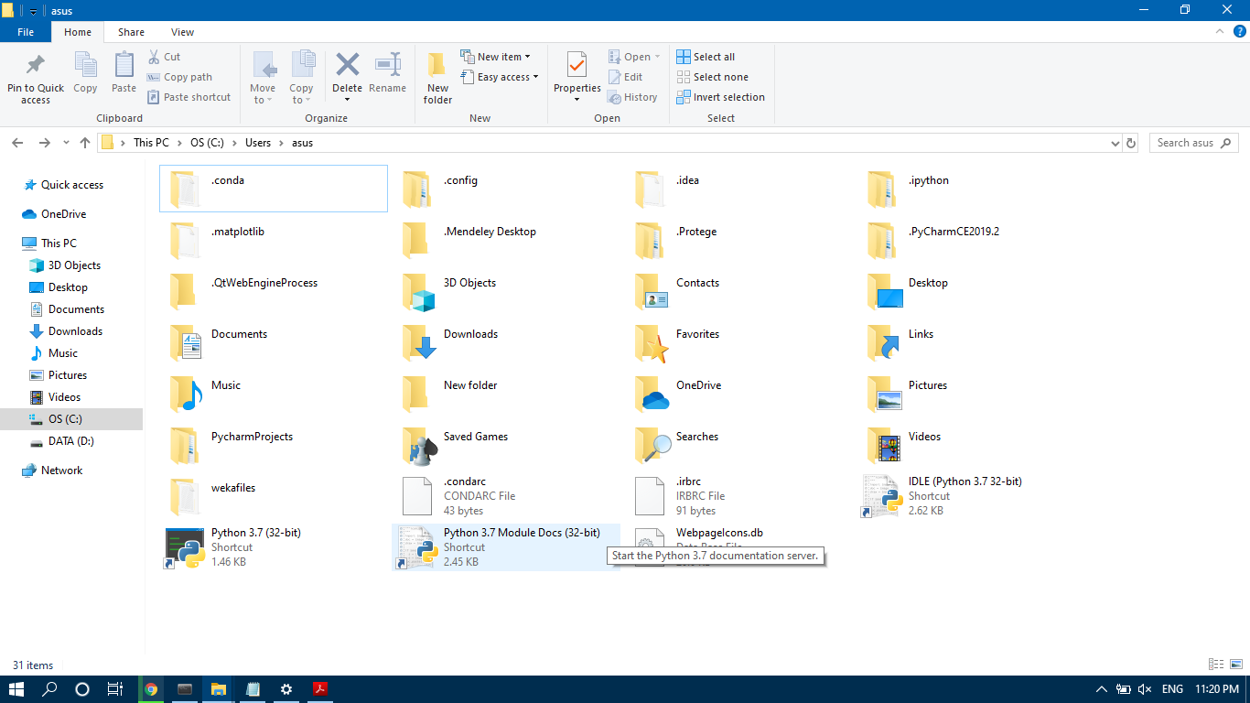Click Copy path in Clipboard group
This screenshot has width=1250, height=703.
pos(179,77)
